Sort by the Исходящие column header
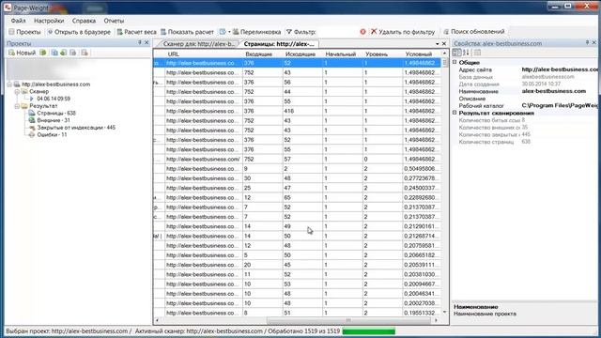 tap(302, 54)
